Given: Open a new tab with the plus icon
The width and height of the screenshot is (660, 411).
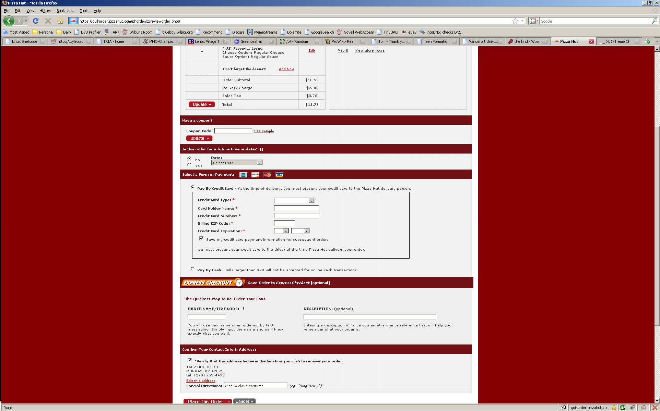Looking at the screenshot, I should click(x=648, y=41).
